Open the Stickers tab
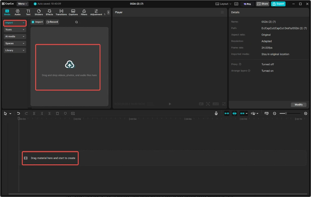This screenshot has height=197, width=311. pyautogui.click(x=39, y=12)
